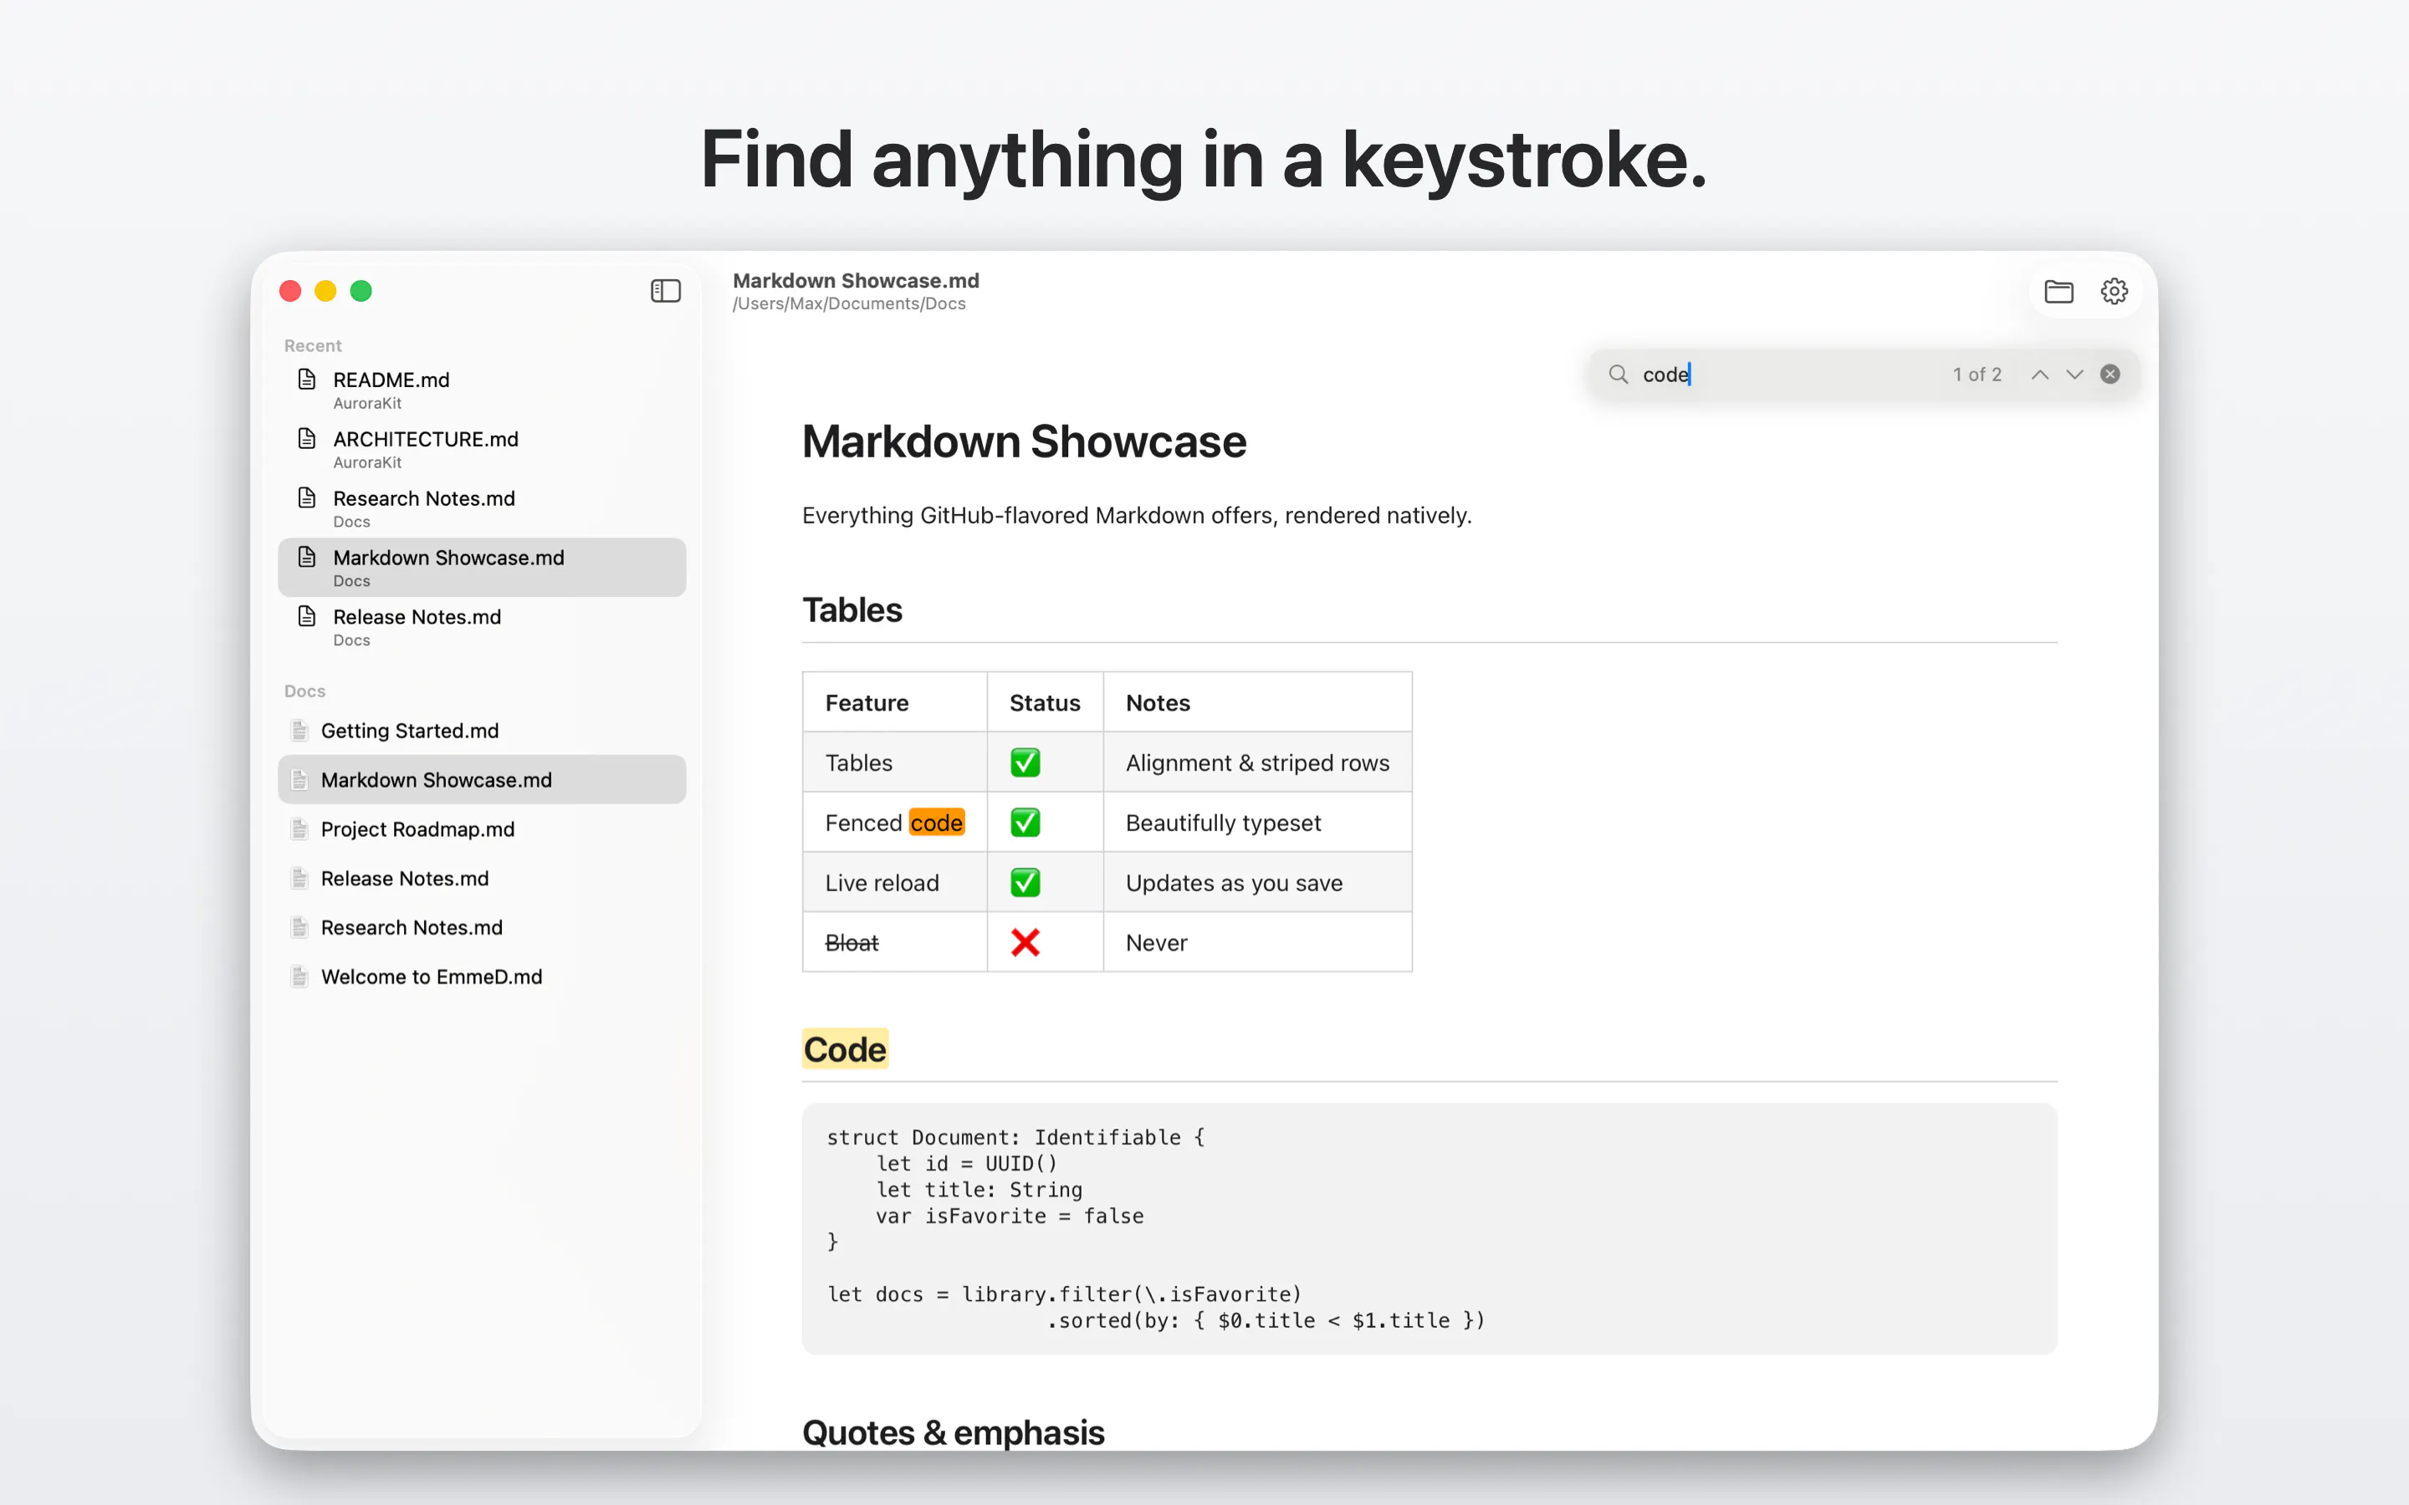Click file icon beside Docs Release Notes.md

point(299,878)
